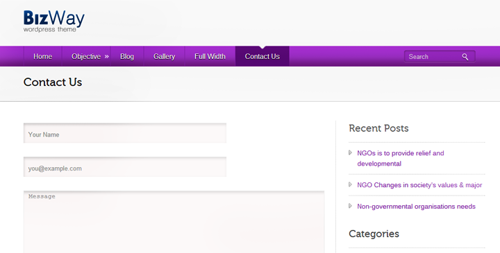The image size is (500, 253).
Task: Click the Contact Us page title
Action: point(53,82)
